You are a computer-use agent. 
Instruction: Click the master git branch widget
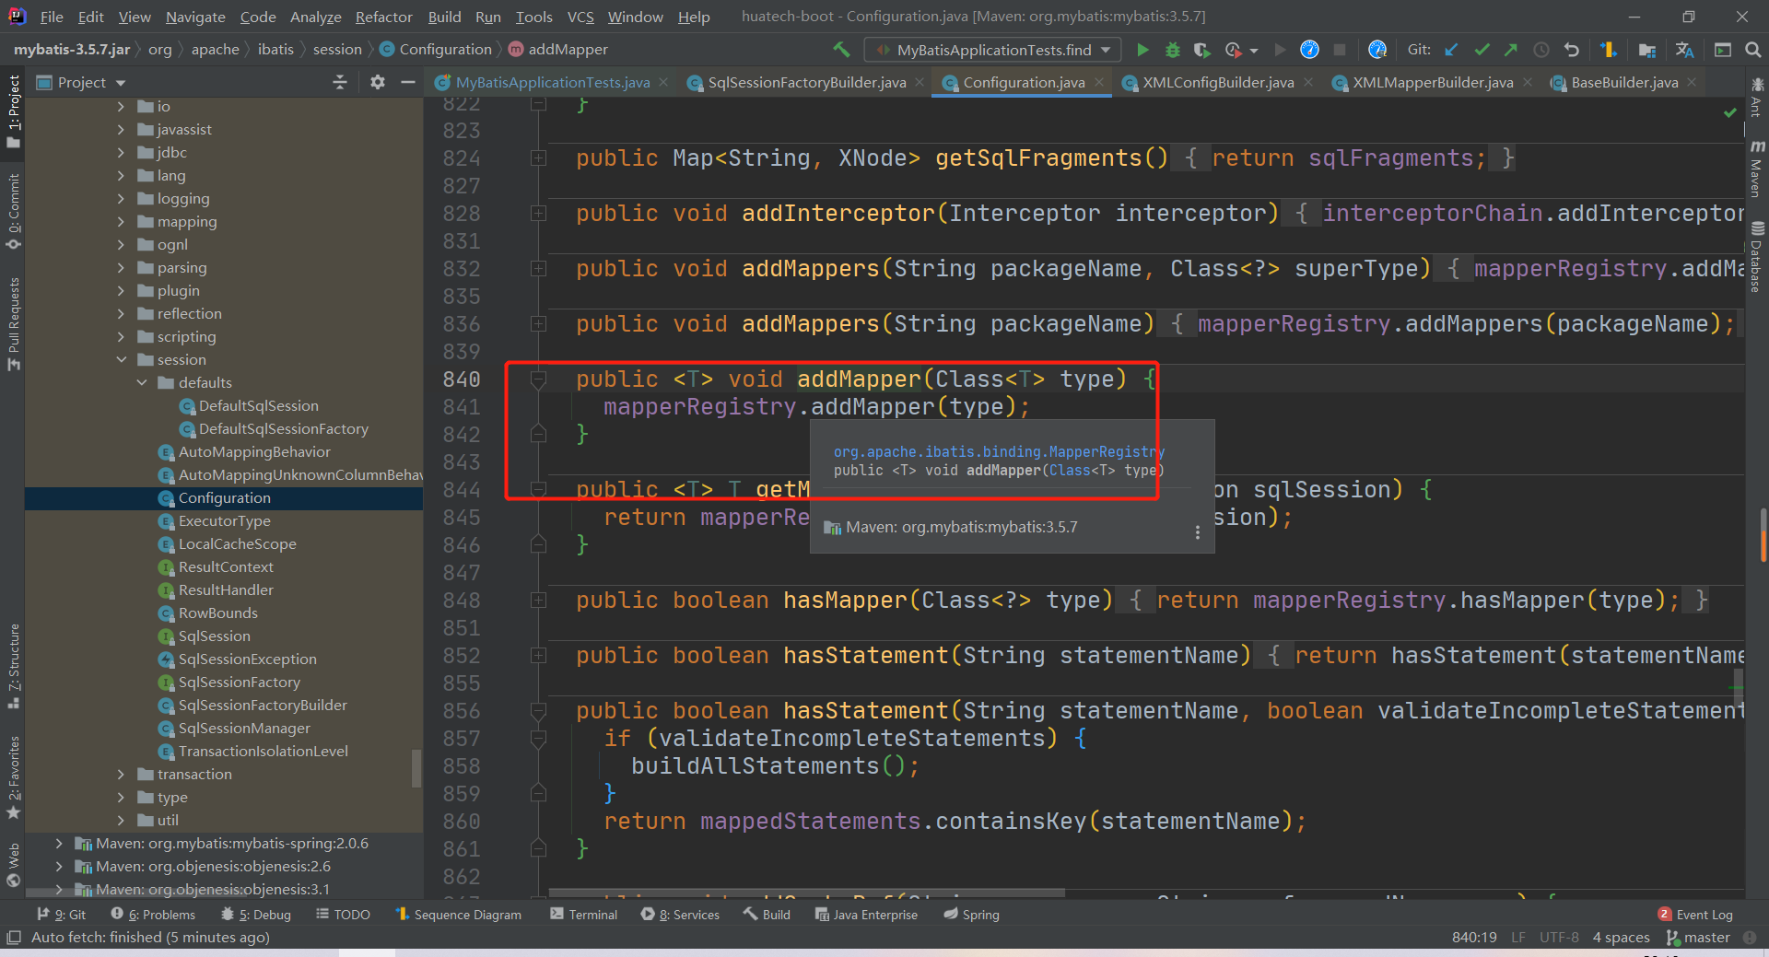tap(1698, 938)
